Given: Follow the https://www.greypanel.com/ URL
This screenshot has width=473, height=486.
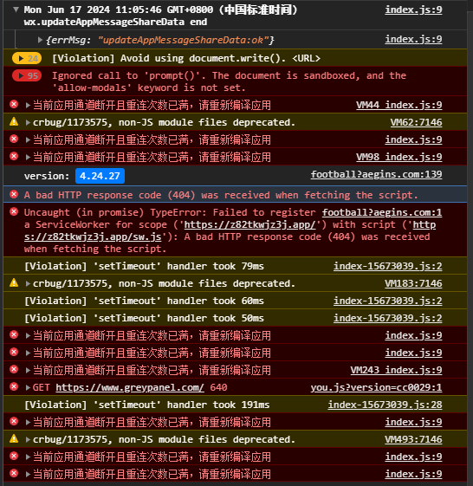Looking at the screenshot, I should [130, 387].
